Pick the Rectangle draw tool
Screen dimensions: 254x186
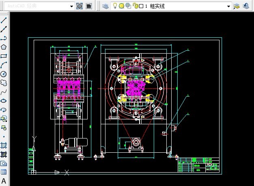(4, 56)
